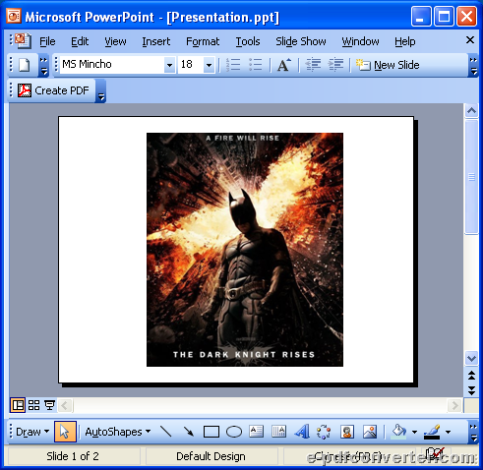Image resolution: width=483 pixels, height=470 pixels.
Task: Click the Create PDF button
Action: click(53, 90)
